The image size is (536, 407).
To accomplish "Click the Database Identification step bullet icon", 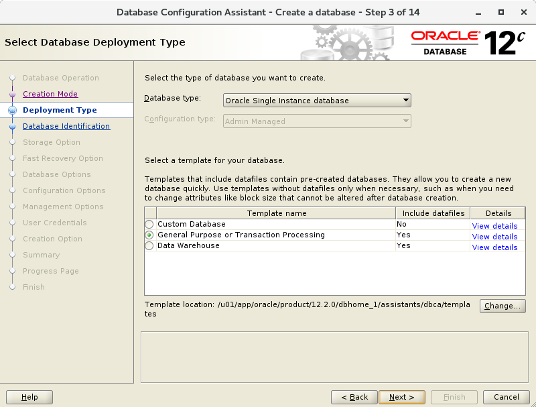I will (x=12, y=126).
